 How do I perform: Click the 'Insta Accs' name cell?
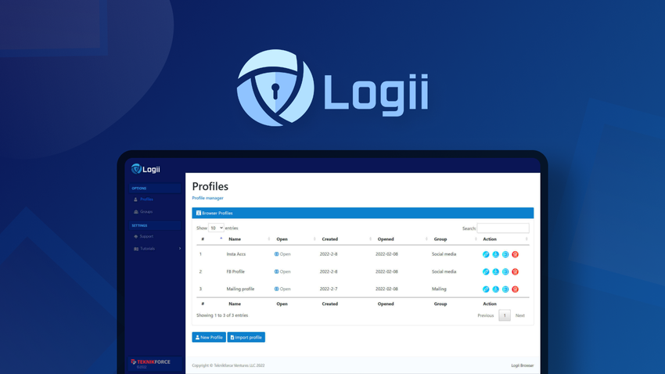235,254
